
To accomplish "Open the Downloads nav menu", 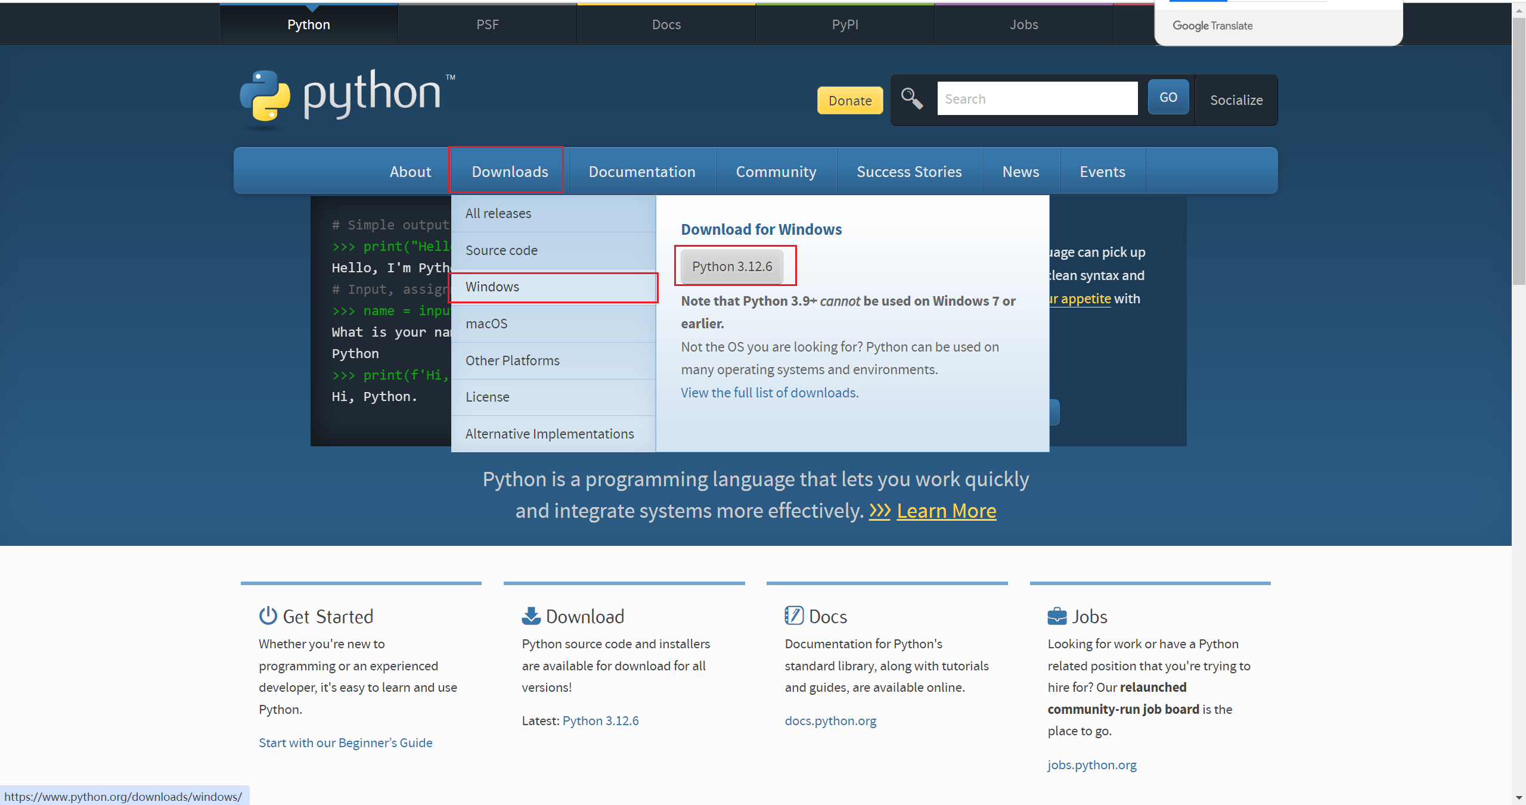I will 510,172.
